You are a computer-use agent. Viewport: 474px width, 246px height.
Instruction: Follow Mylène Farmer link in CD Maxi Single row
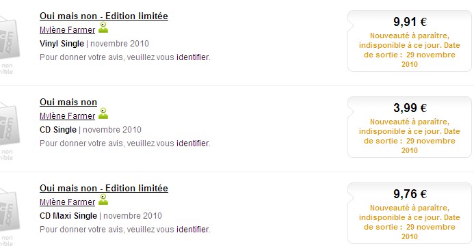(68, 202)
